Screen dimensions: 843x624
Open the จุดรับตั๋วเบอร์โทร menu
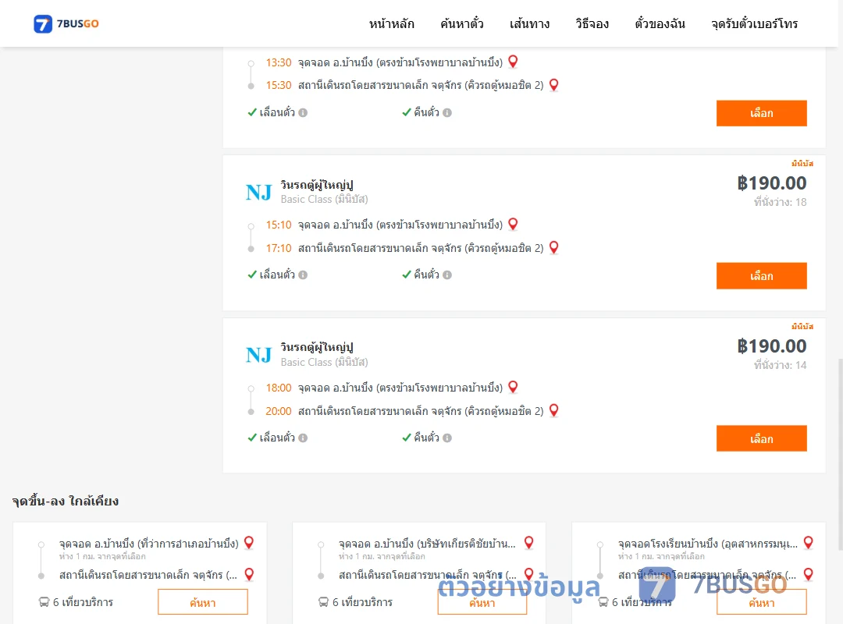754,23
